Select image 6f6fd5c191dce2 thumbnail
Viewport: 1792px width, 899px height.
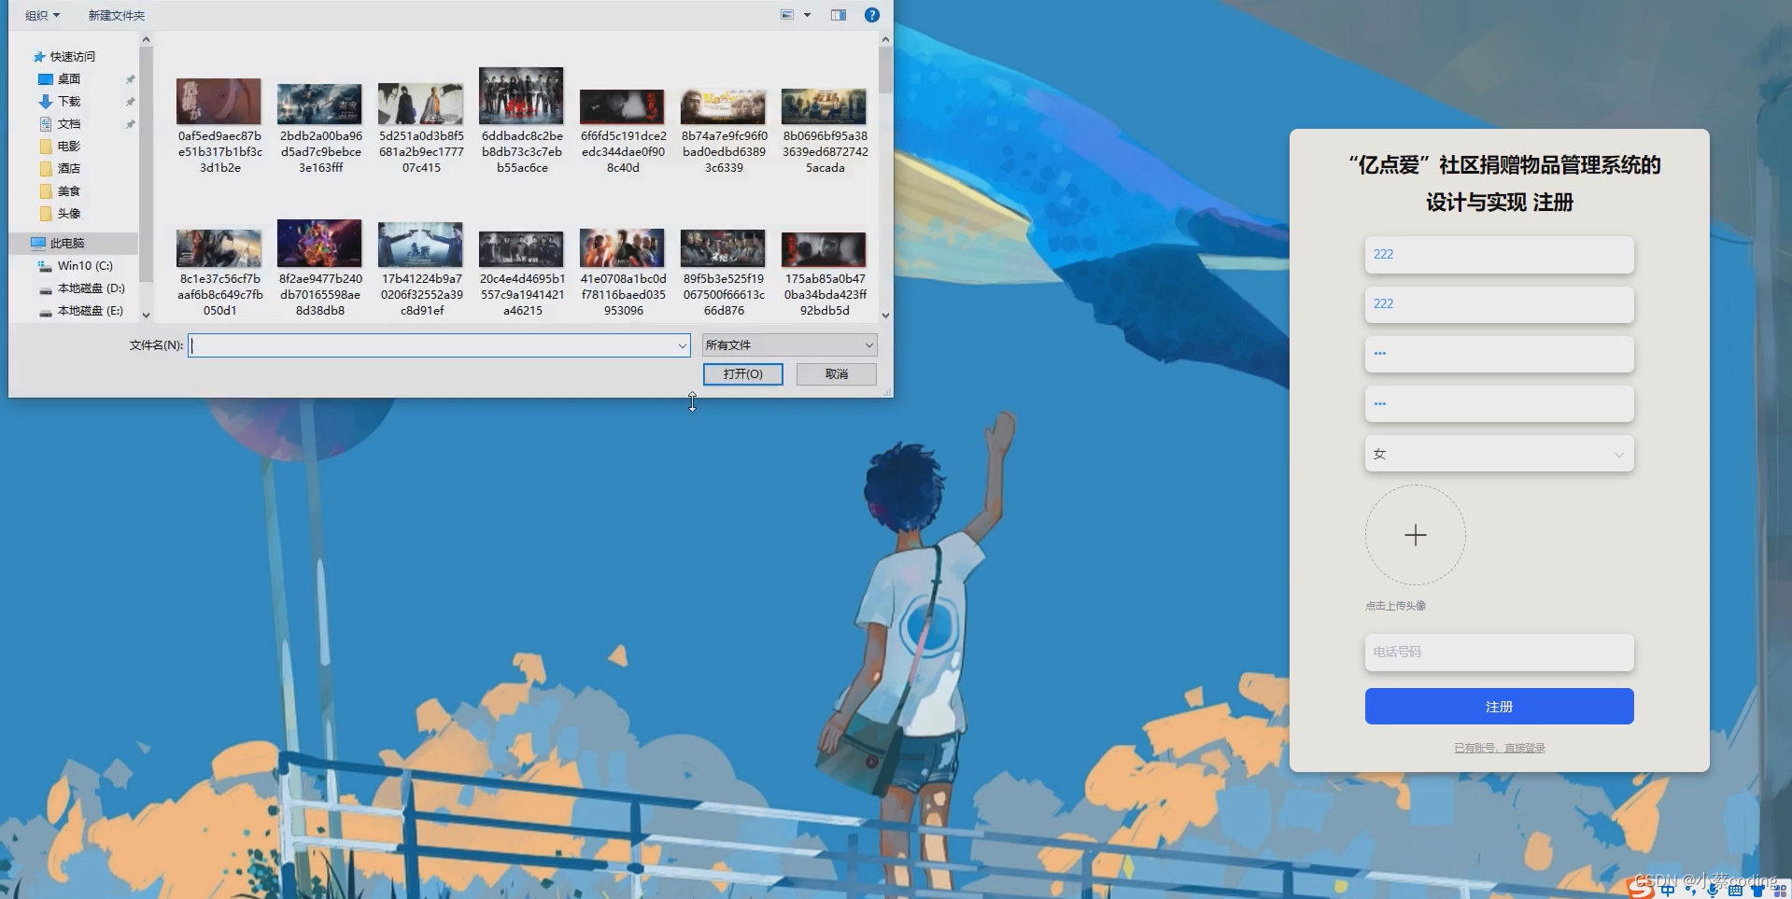coord(622,106)
